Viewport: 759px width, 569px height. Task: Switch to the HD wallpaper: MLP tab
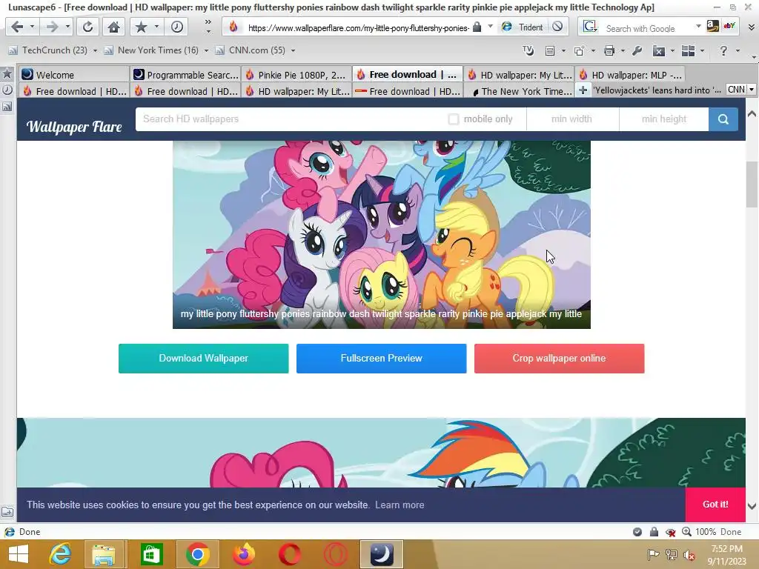(x=630, y=75)
